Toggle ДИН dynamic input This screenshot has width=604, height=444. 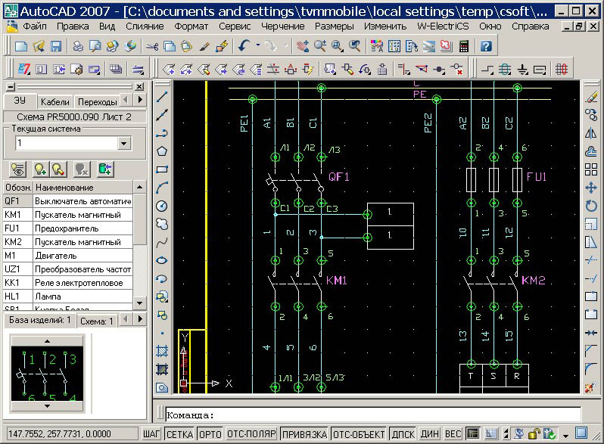click(429, 434)
